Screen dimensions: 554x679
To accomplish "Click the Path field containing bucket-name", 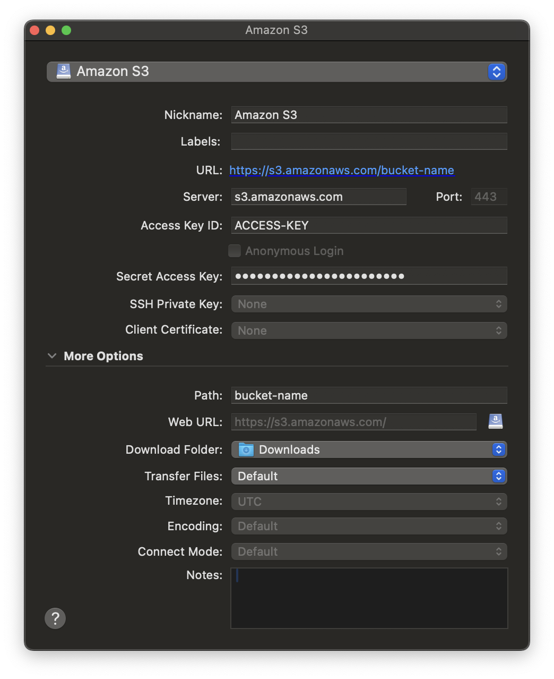I will coord(369,395).
